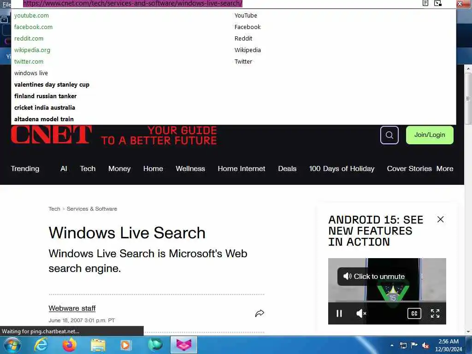The height and width of the screenshot is (354, 472).
Task: Click the 'Windows Live Search' article headline
Action: click(x=127, y=233)
